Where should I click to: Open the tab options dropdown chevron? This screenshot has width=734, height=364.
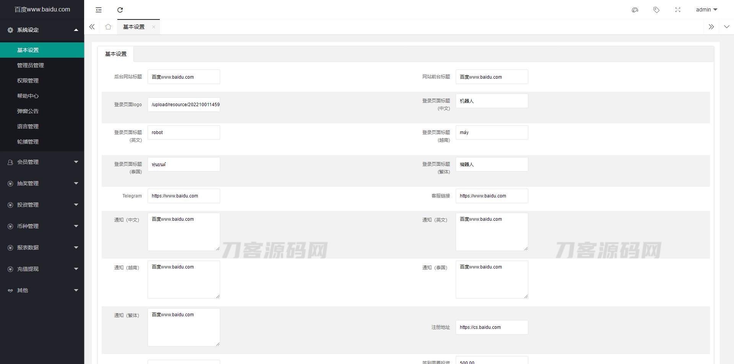click(726, 27)
